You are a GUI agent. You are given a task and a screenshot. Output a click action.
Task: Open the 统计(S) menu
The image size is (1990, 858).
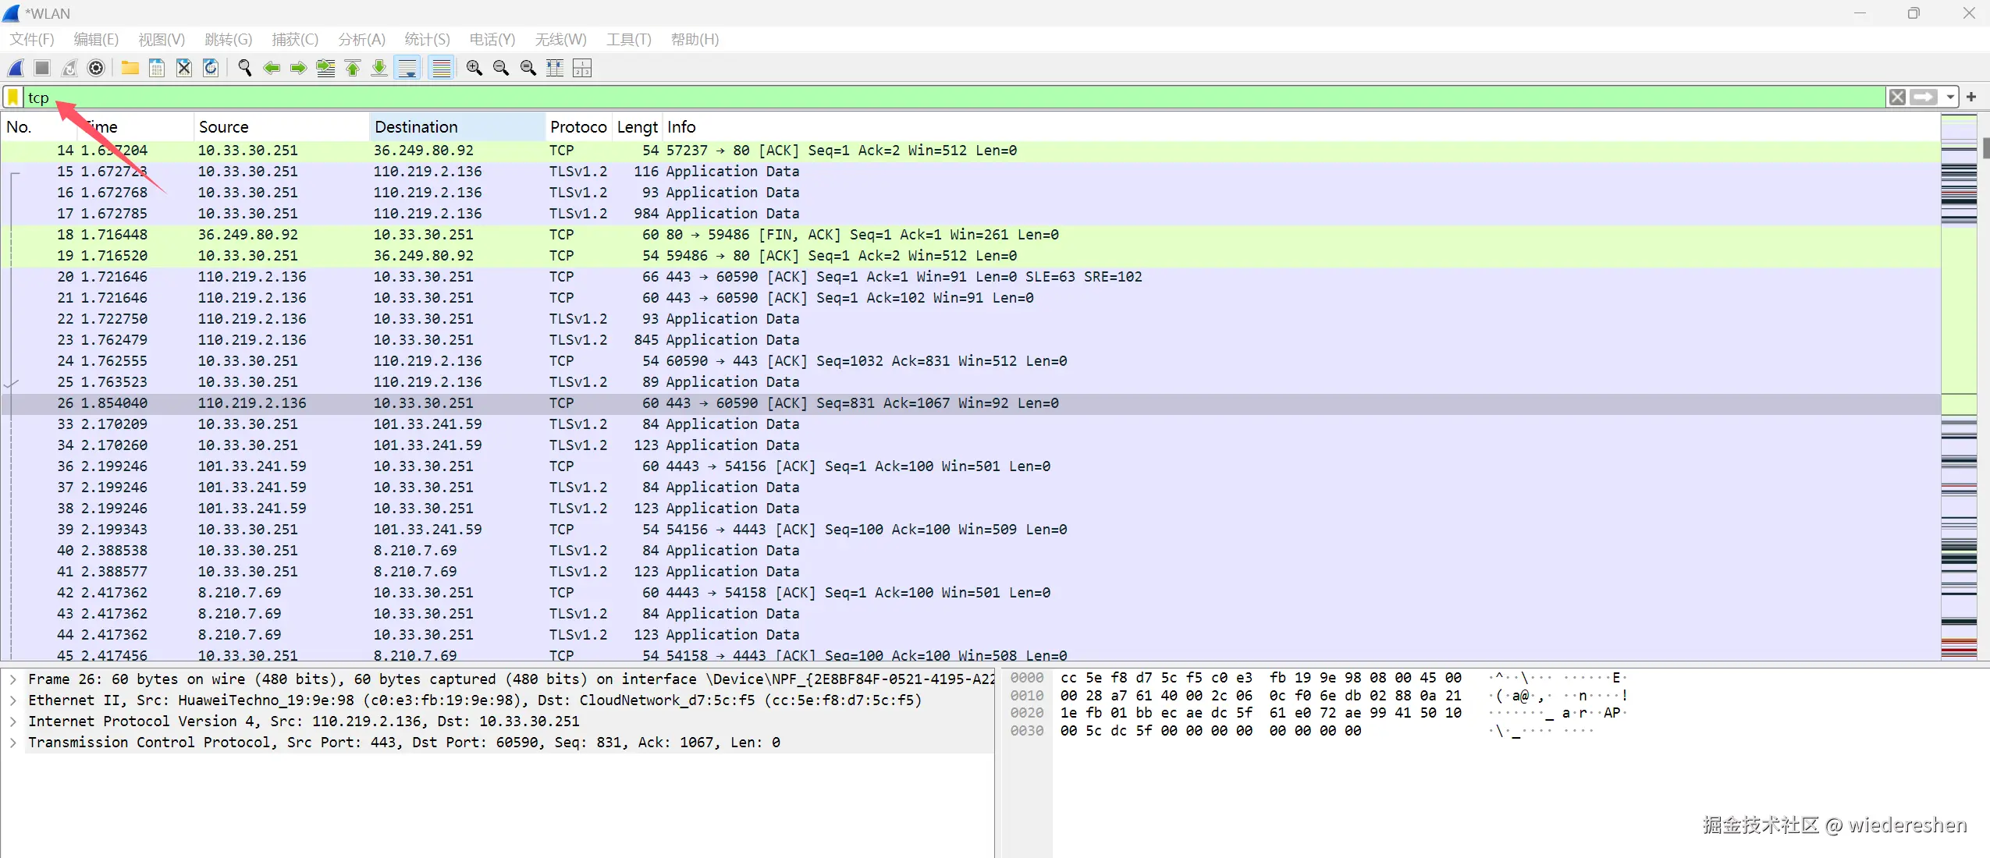tap(426, 40)
